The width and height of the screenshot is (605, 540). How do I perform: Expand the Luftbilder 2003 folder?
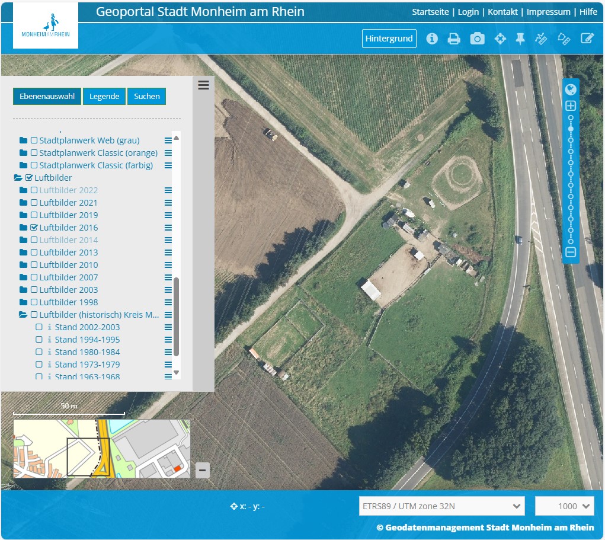point(23,290)
